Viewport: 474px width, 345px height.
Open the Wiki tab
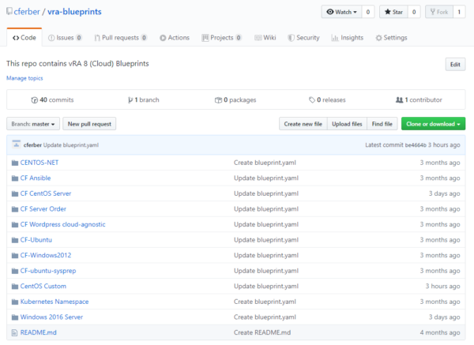tap(265, 38)
